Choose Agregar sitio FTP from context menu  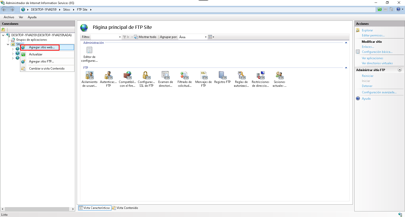pos(42,61)
